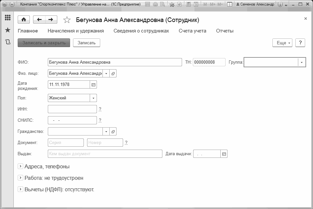Screen dimensions: 313x209
Task: Open print preview magnifier icon in title bar
Action: click(163, 4)
